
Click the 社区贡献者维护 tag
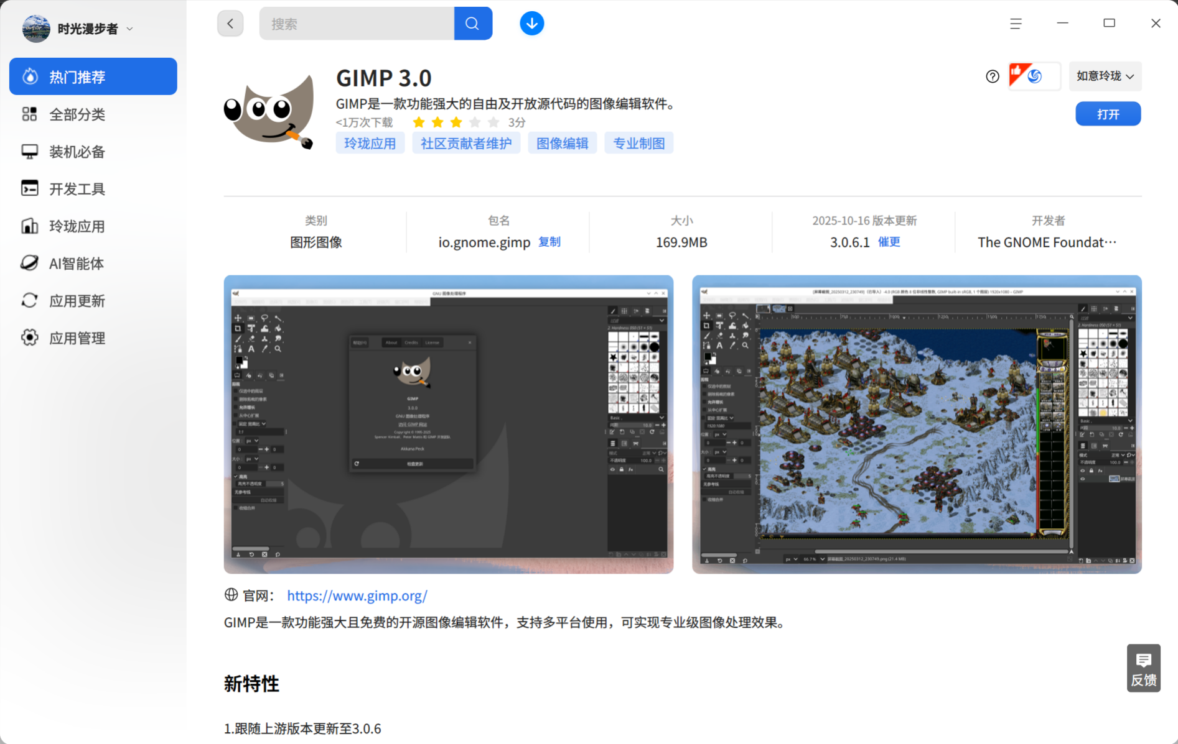(466, 144)
